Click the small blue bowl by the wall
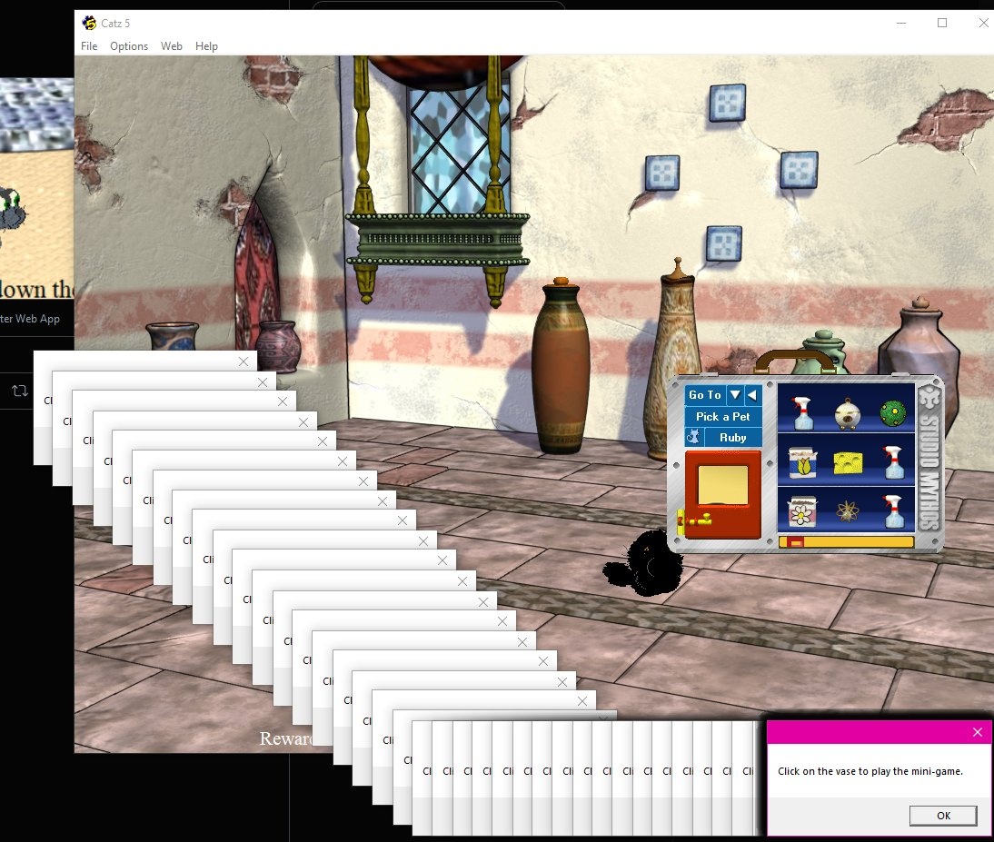The height and width of the screenshot is (842, 994). (172, 336)
